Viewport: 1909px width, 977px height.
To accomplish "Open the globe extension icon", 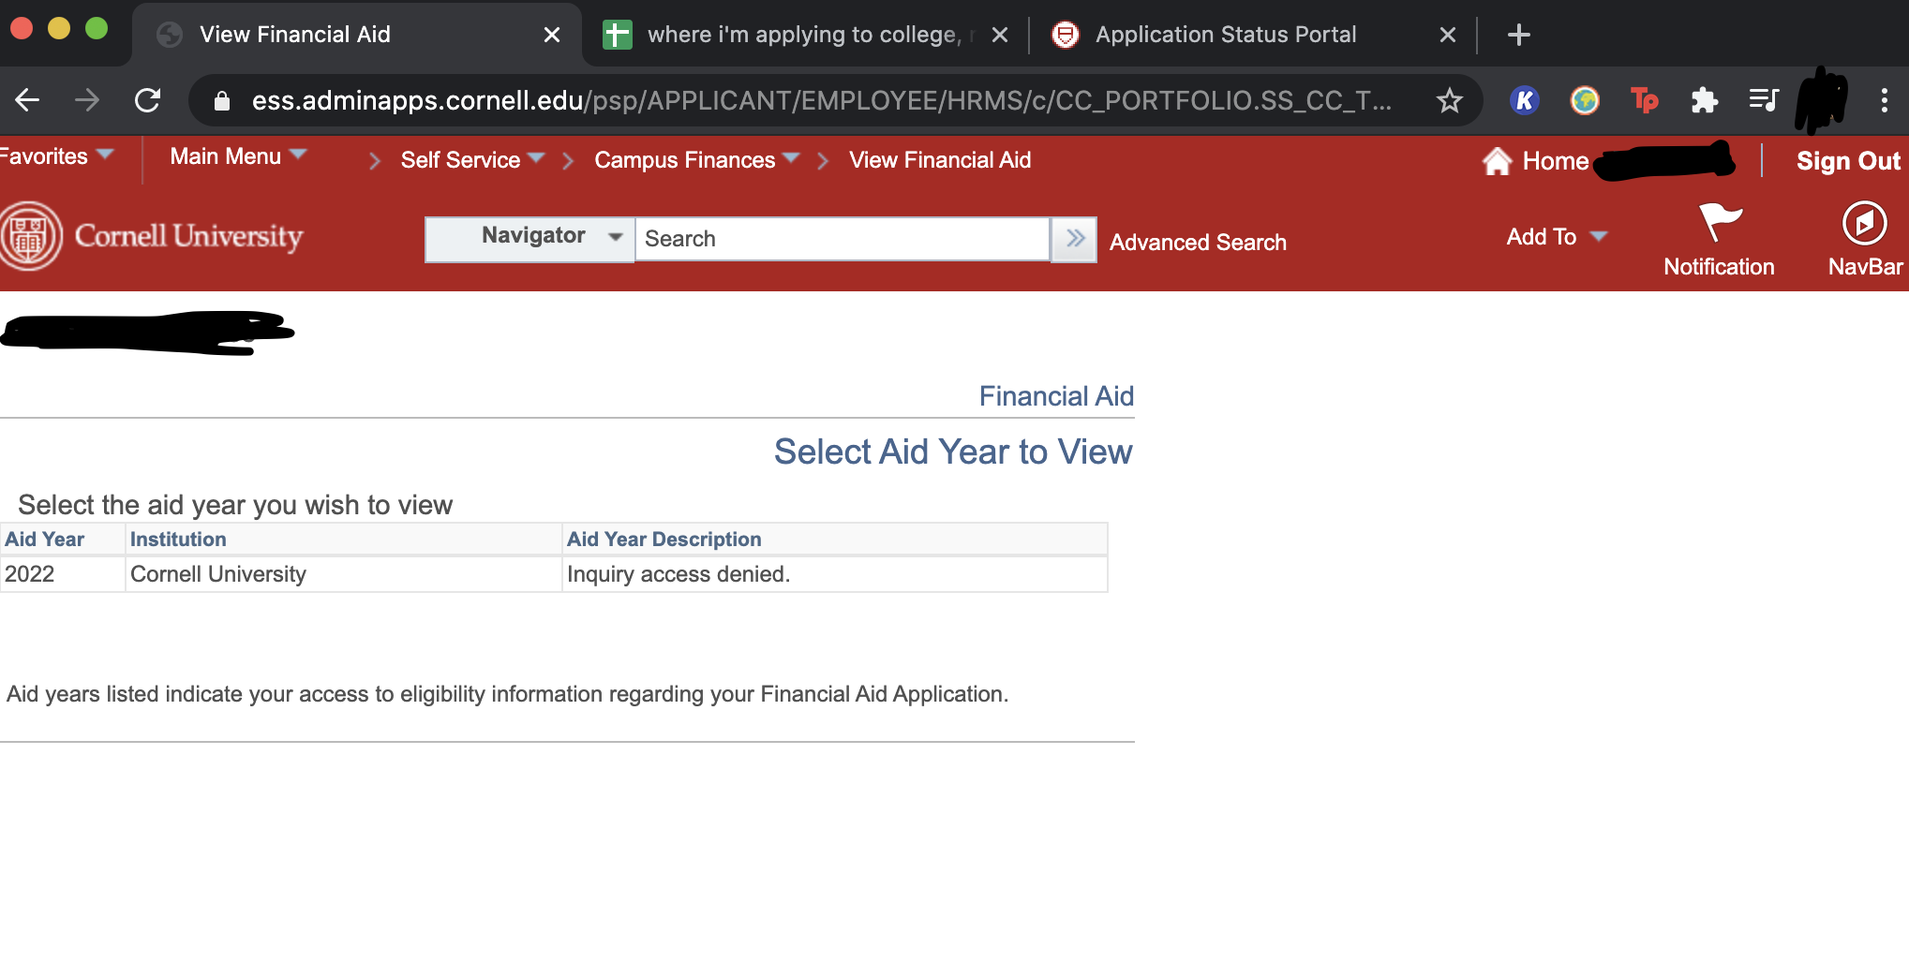I will pos(1585,100).
